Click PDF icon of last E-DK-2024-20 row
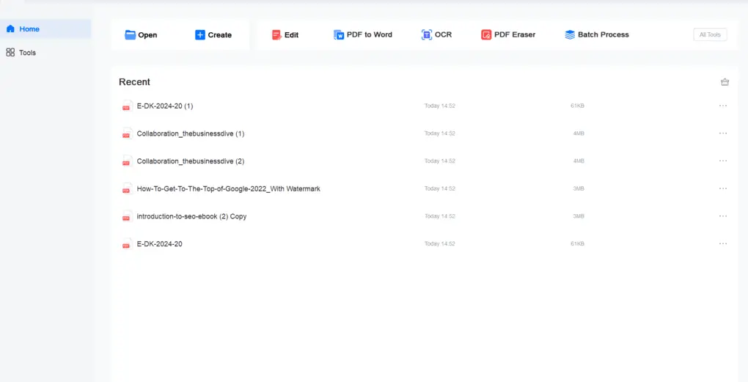The image size is (748, 382). tap(127, 244)
